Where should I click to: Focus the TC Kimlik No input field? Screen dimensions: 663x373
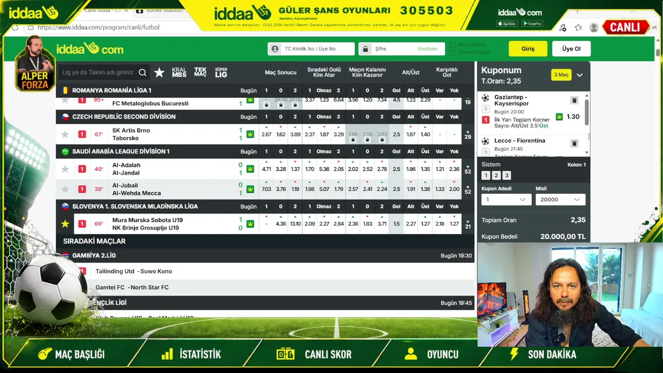(311, 49)
